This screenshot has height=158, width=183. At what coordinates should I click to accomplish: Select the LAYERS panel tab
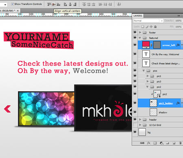point(138,16)
